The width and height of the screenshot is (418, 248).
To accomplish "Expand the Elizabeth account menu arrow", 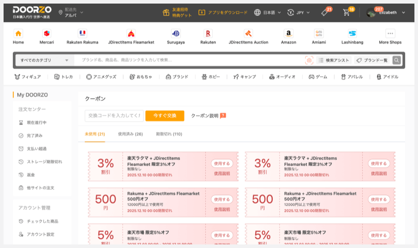I will click(404, 12).
